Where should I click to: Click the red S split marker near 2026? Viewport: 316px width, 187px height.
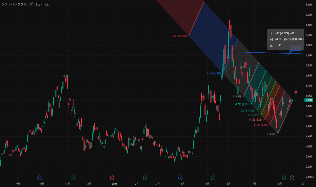[x=112, y=178]
